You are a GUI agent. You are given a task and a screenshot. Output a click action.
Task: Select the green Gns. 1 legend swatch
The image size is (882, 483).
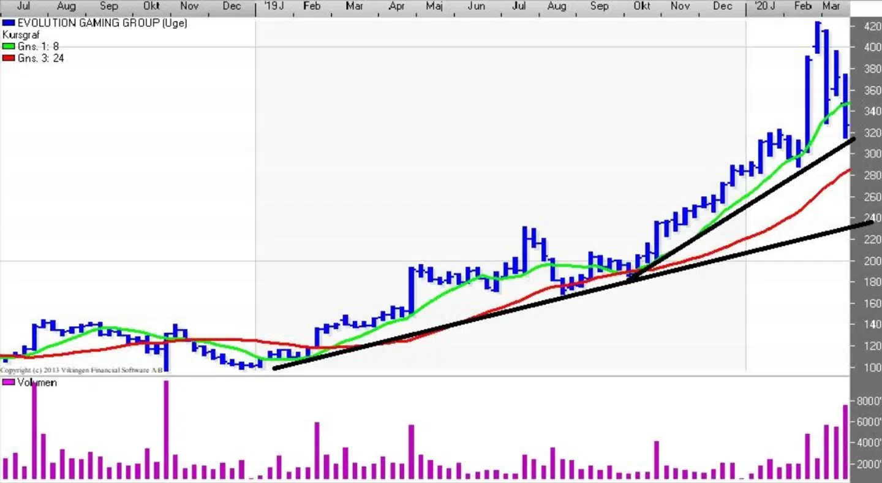coord(9,47)
